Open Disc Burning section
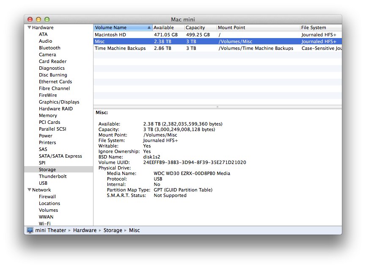 point(53,75)
